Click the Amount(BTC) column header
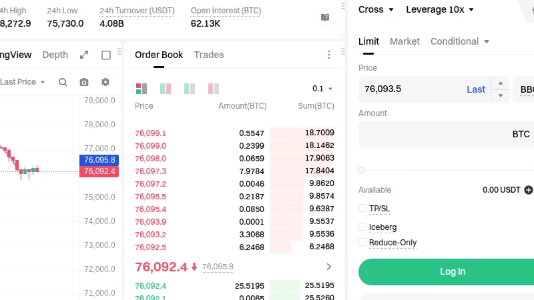This screenshot has width=534, height=300. pyautogui.click(x=242, y=106)
